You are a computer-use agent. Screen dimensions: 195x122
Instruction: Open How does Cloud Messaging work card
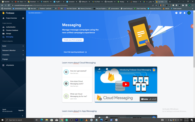pos(77,84)
